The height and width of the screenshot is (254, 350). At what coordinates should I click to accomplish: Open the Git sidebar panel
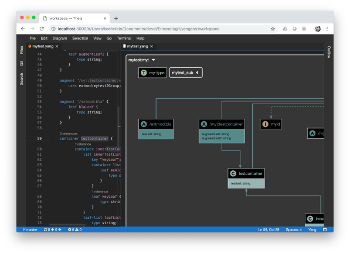coord(22,63)
